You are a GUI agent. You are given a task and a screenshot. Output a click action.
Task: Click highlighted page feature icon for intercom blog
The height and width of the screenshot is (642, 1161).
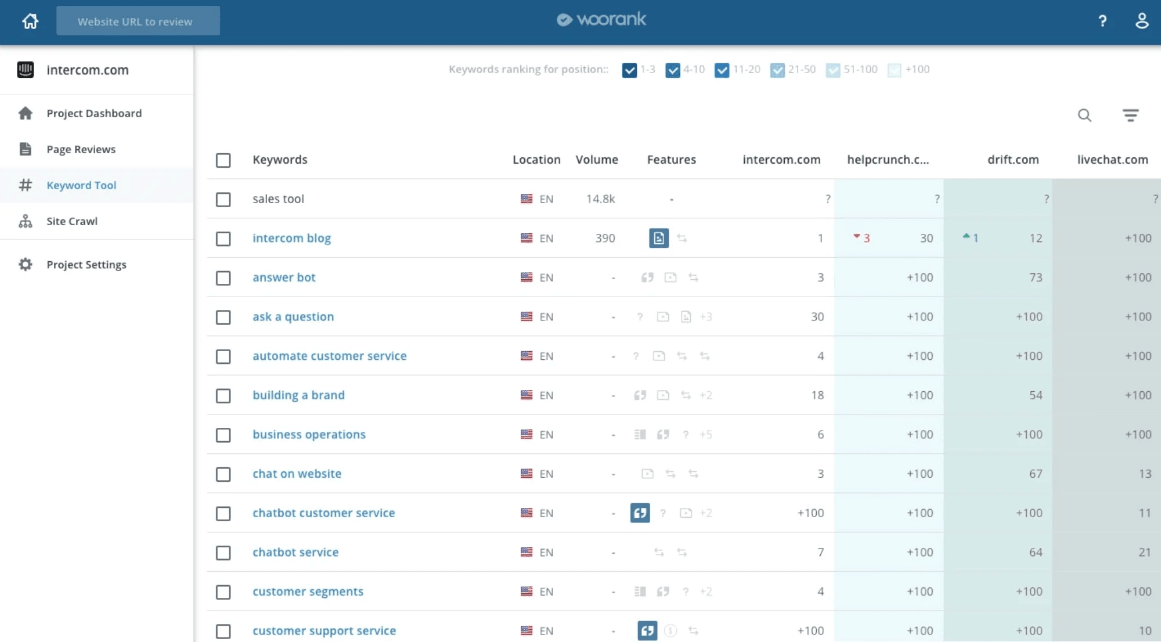point(659,238)
